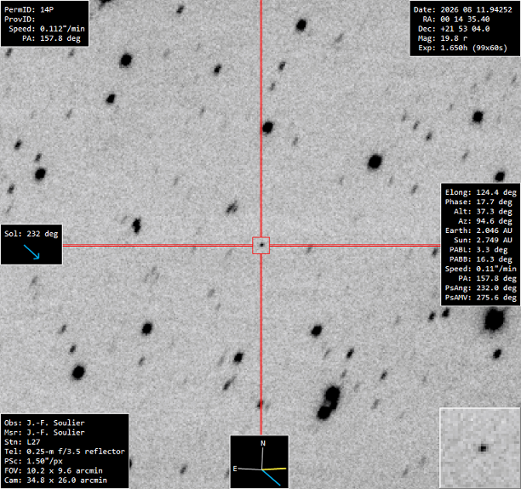The image size is (521, 489).
Task: Click the Exp: 1.650h (99x60s) text
Action: tap(463, 48)
